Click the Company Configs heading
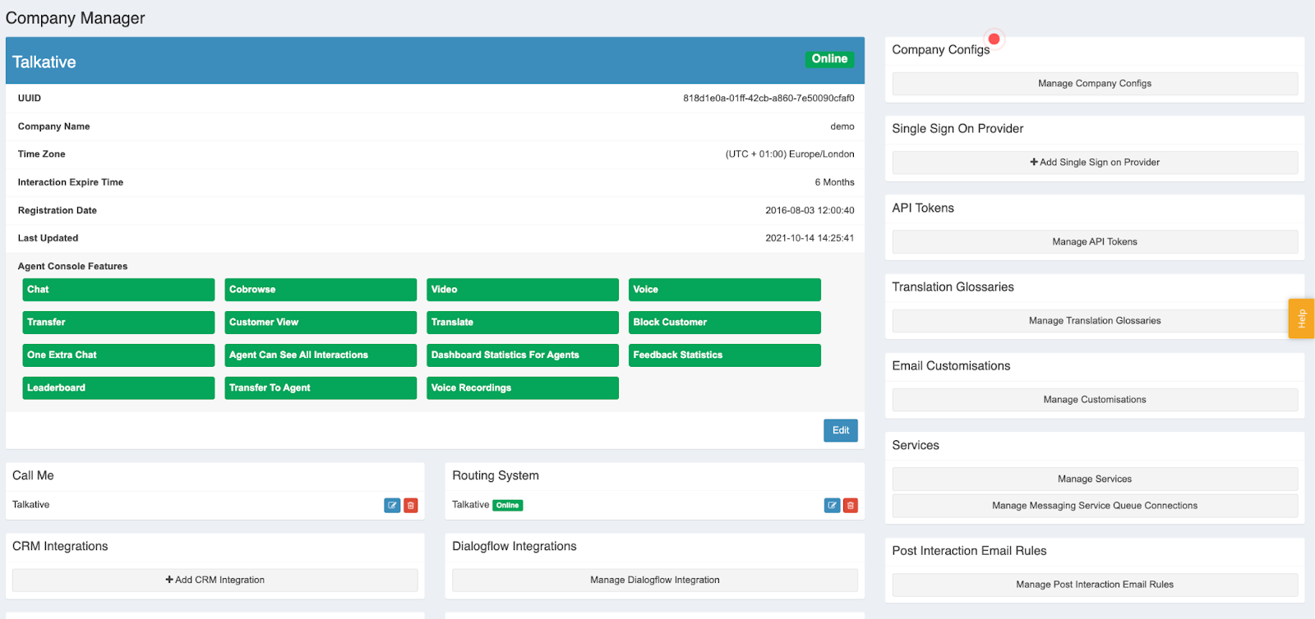The image size is (1315, 619). 941,50
